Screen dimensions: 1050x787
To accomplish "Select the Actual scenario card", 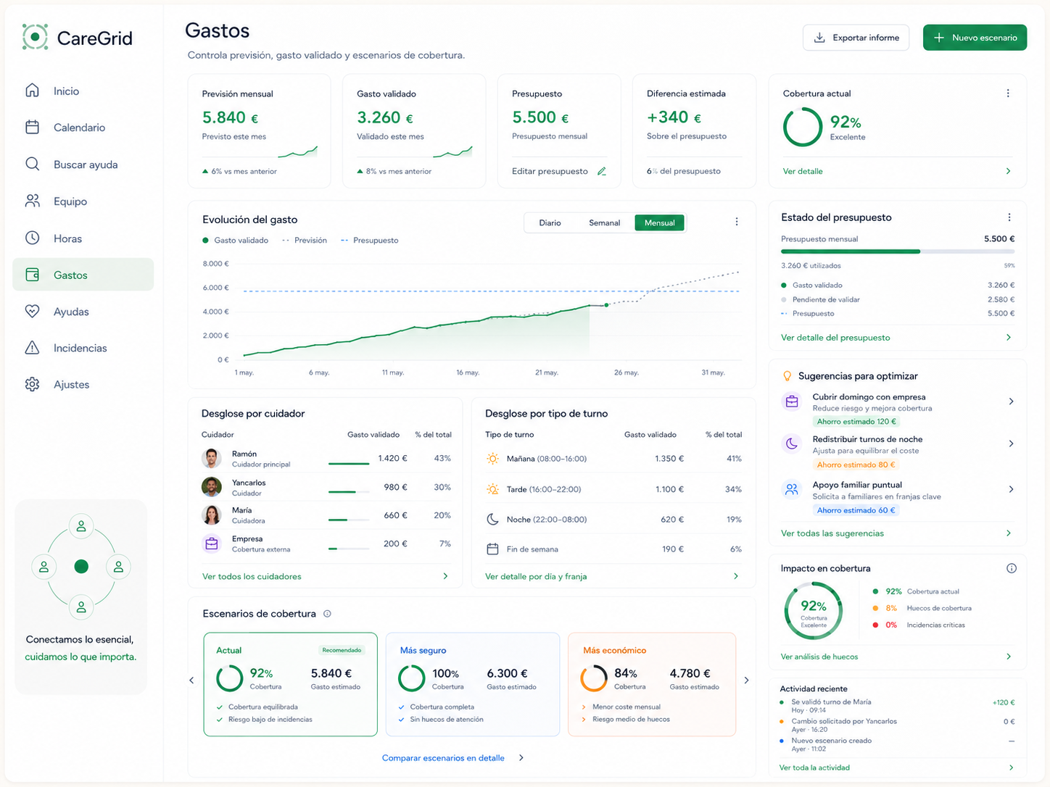I will 290,684.
